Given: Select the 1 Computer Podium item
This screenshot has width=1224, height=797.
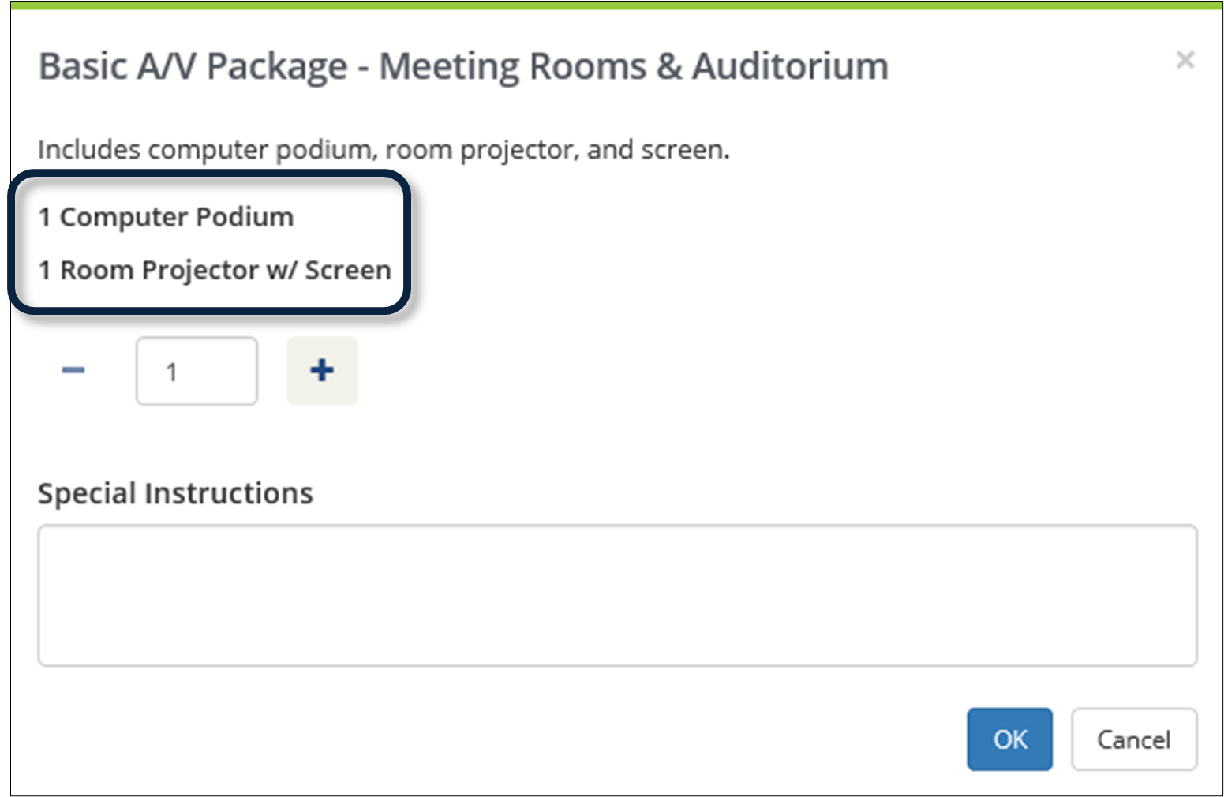Looking at the screenshot, I should pos(166,217).
